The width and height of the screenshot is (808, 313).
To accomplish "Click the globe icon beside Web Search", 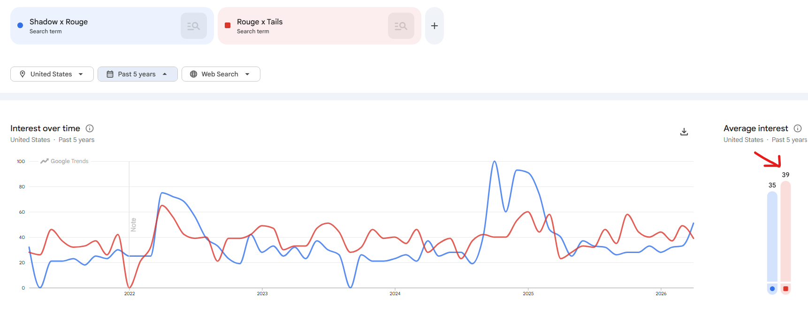I will (x=193, y=74).
